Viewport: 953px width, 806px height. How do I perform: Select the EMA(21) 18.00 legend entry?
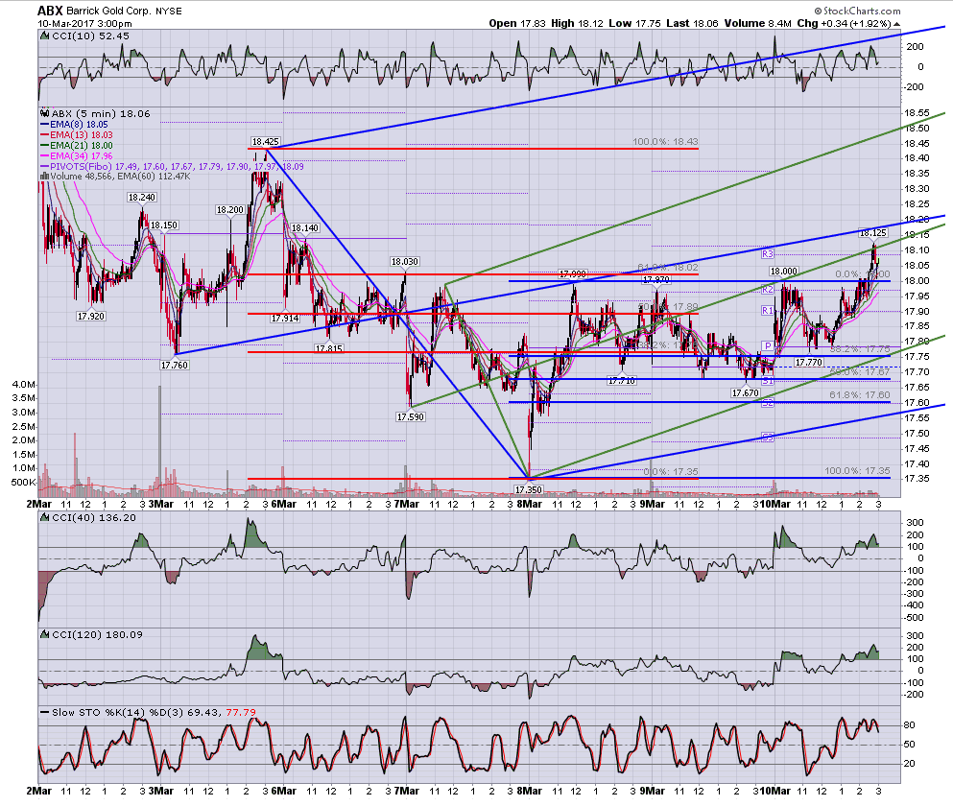[77, 145]
